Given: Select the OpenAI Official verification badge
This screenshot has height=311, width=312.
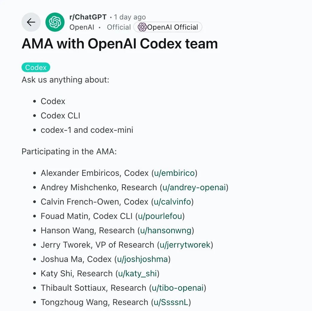Looking at the screenshot, I should coord(168,27).
